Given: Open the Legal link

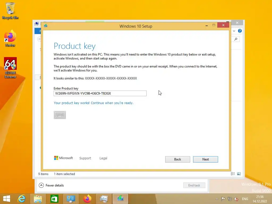Looking at the screenshot, I should (103, 158).
